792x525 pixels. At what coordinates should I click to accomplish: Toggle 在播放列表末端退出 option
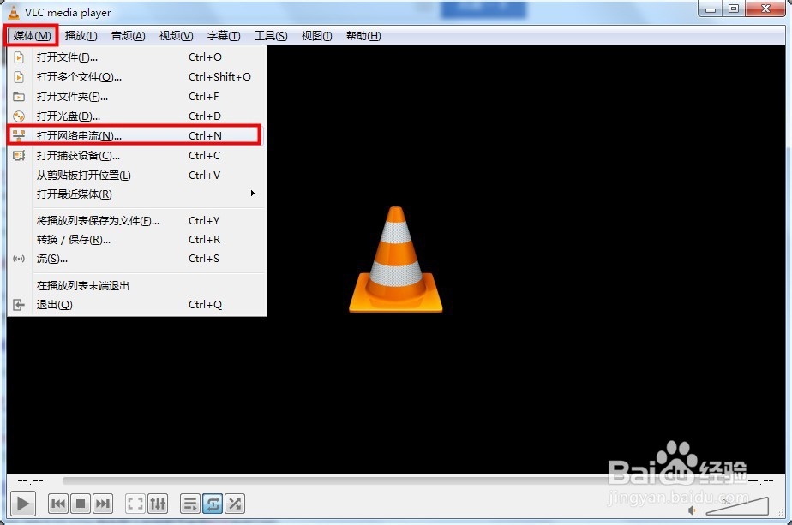(136, 286)
